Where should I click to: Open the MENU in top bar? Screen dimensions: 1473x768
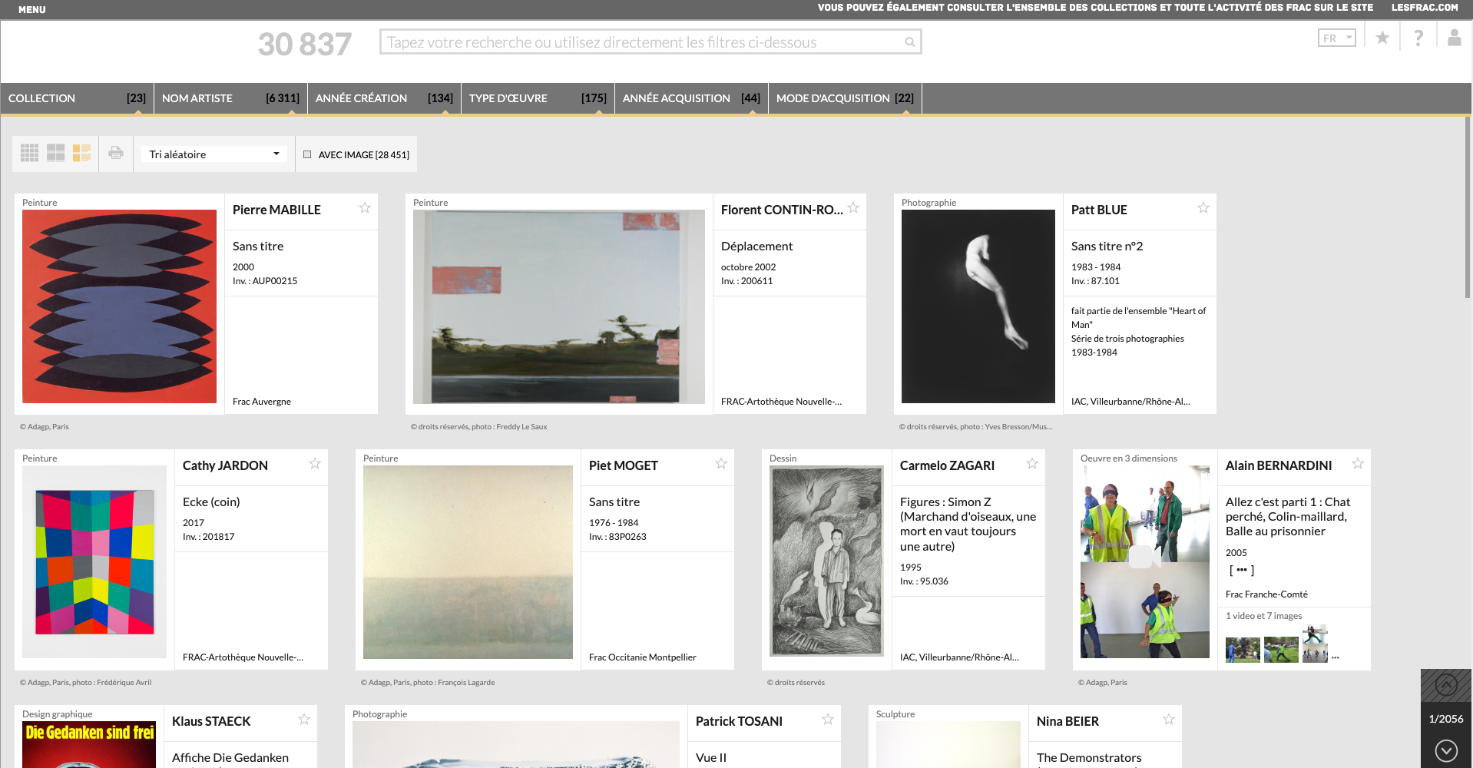pyautogui.click(x=32, y=9)
